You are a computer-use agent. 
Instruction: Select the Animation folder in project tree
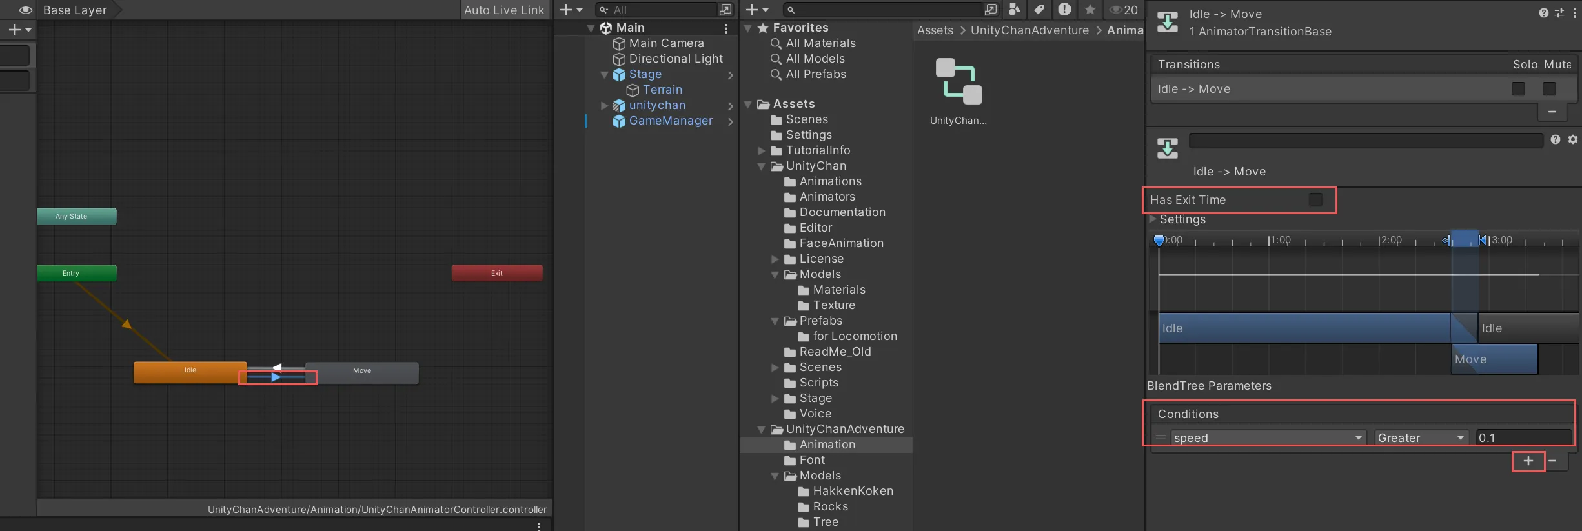point(827,445)
